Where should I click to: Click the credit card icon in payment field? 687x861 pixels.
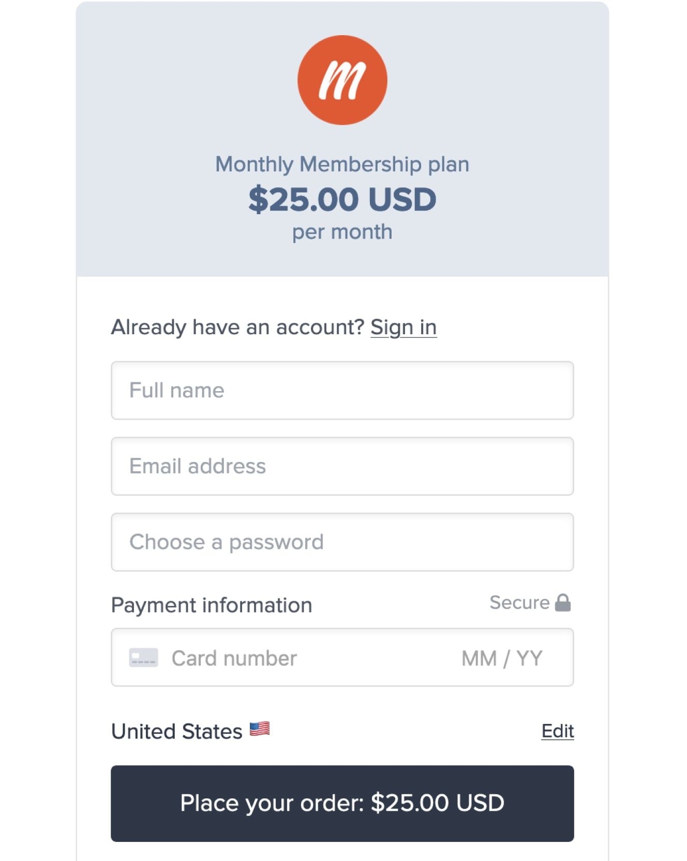143,658
